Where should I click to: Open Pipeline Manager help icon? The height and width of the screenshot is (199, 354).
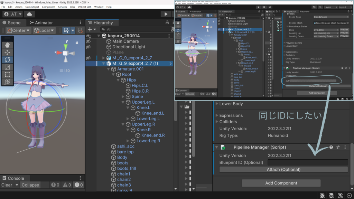point(331,147)
